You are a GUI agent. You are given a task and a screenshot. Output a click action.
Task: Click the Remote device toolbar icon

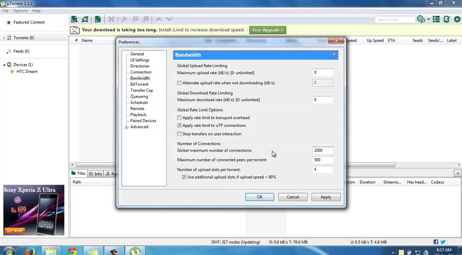[447, 19]
